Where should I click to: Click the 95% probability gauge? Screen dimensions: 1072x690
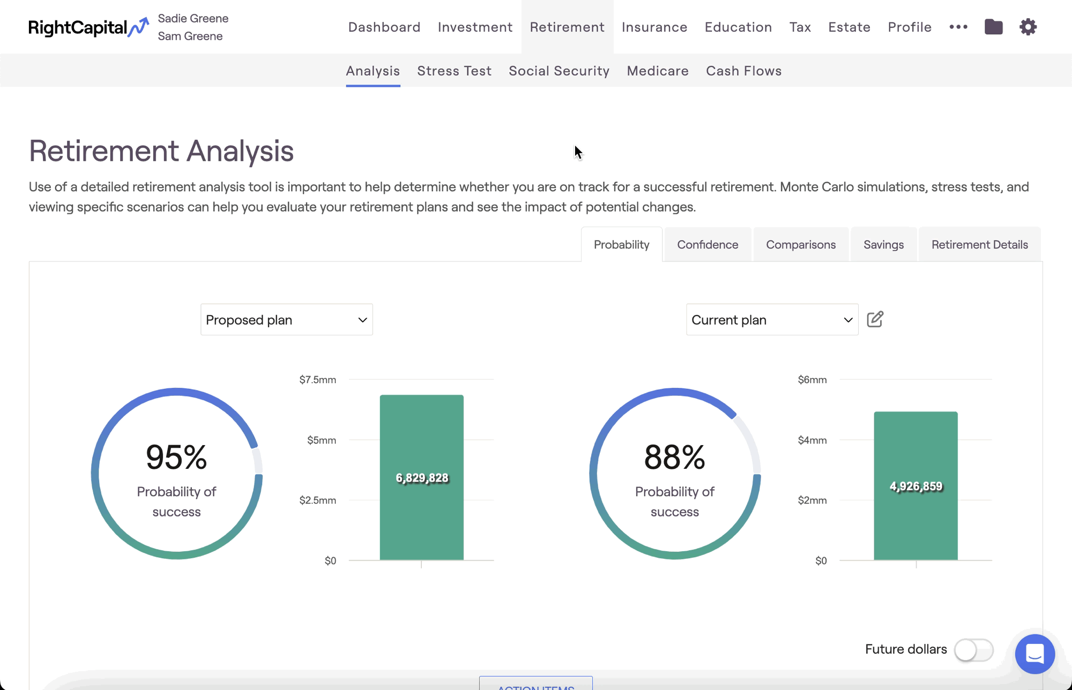click(176, 474)
